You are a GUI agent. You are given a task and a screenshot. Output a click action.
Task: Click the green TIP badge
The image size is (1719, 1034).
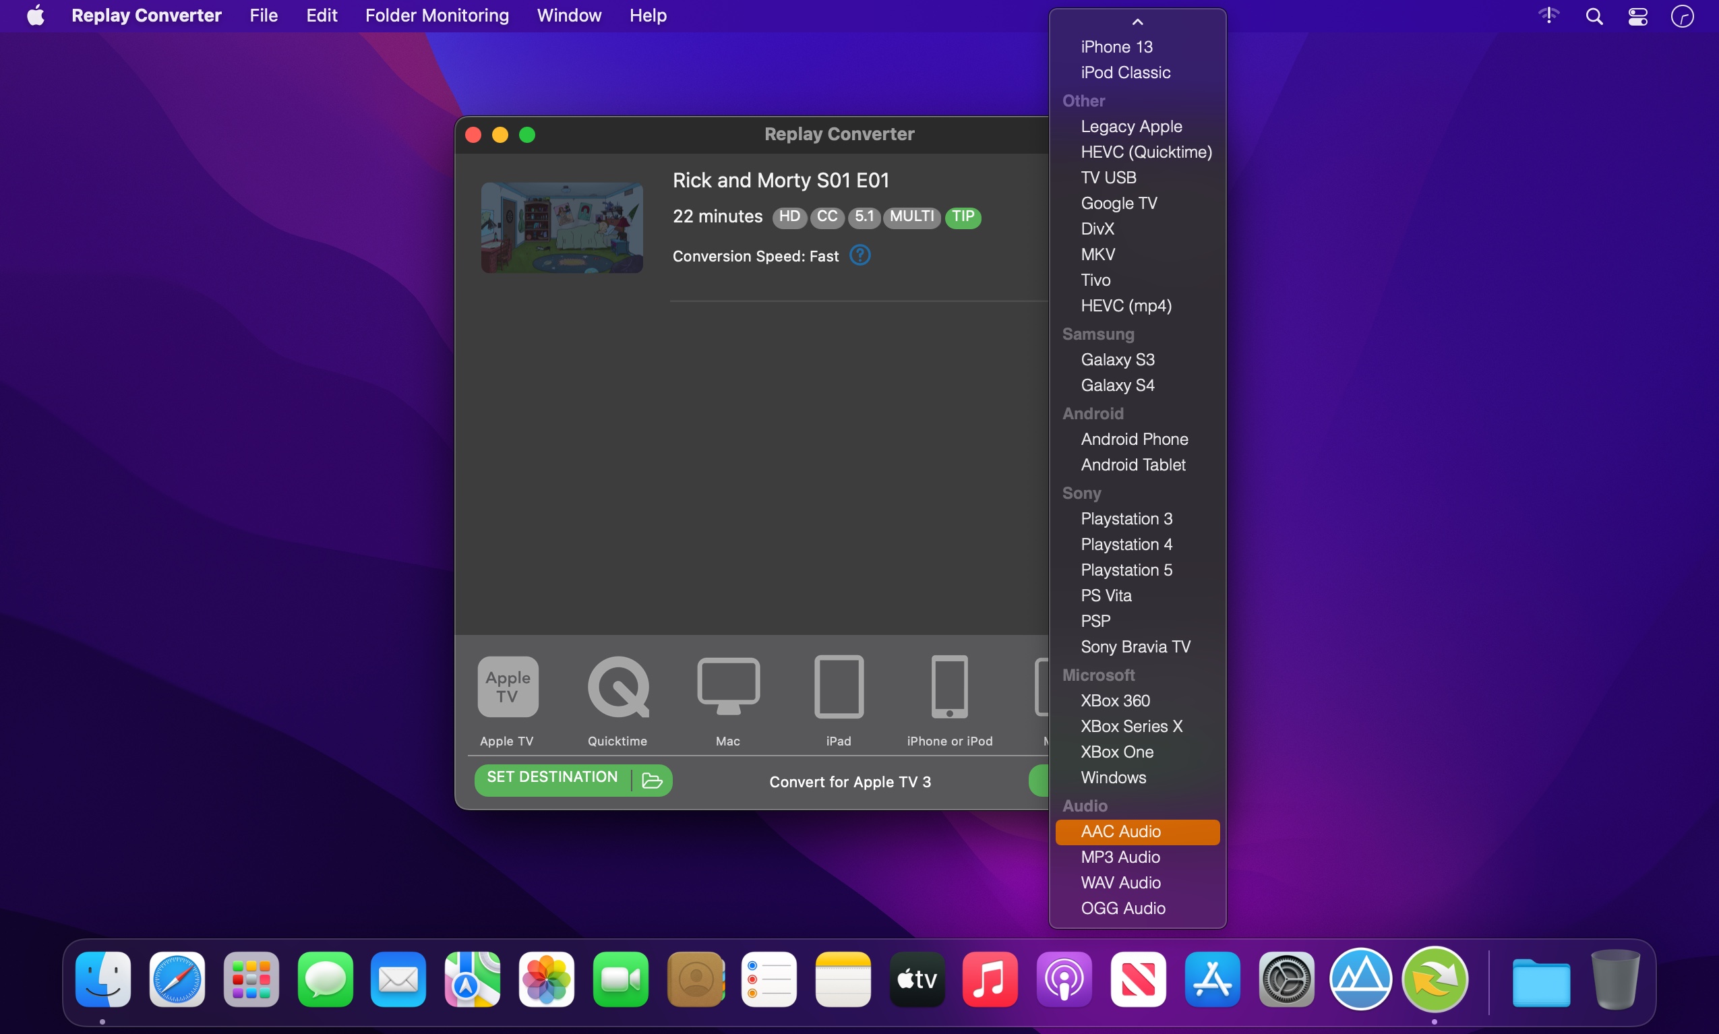coord(963,216)
